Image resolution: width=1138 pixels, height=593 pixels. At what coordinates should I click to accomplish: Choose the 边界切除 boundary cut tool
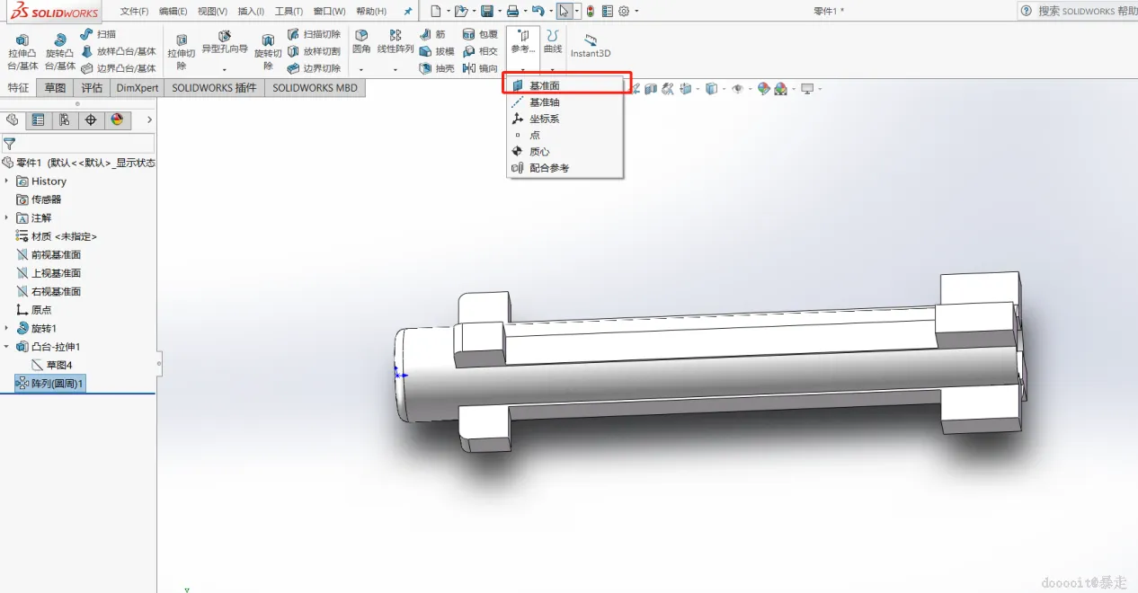(x=314, y=68)
